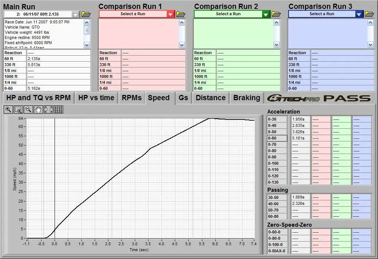This screenshot has height=259, width=378.
Task: Click the fit-to-view expand arrows icon
Action: point(48,109)
